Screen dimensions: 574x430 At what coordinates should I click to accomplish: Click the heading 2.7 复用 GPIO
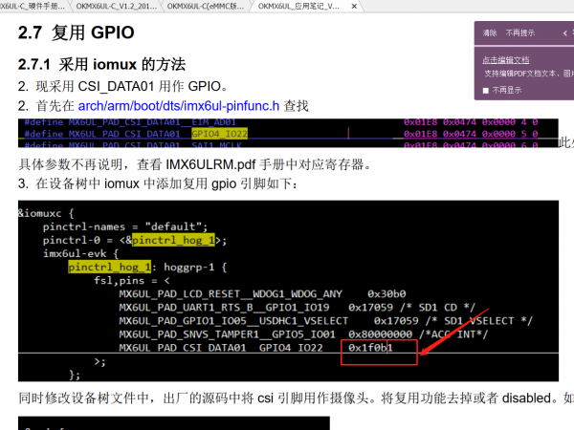[x=77, y=34]
